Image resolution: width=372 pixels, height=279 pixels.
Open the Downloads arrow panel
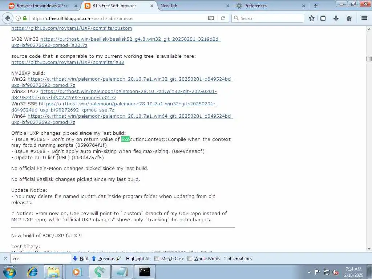[336, 18]
